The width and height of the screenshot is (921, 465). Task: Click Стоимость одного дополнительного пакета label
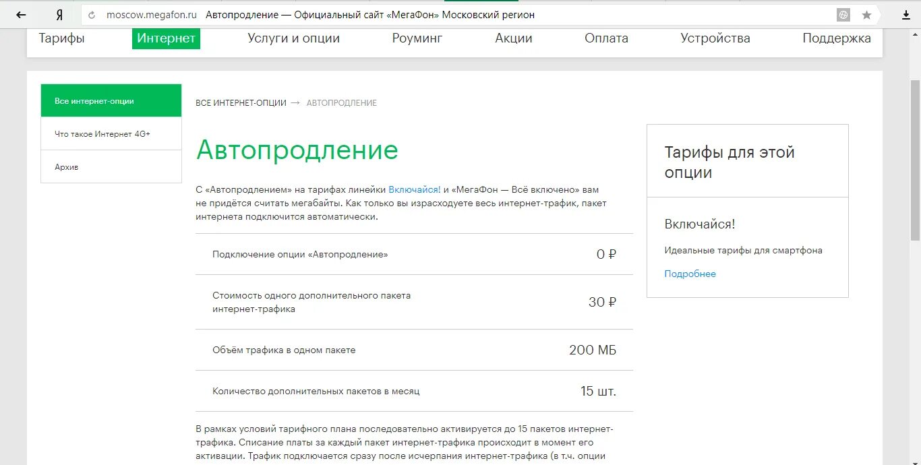click(x=311, y=303)
